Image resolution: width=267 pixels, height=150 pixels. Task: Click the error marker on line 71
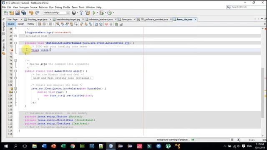pos(12,50)
